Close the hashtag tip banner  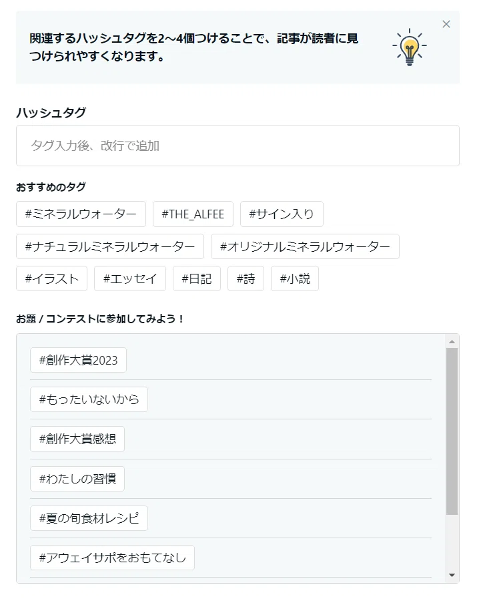(x=446, y=24)
